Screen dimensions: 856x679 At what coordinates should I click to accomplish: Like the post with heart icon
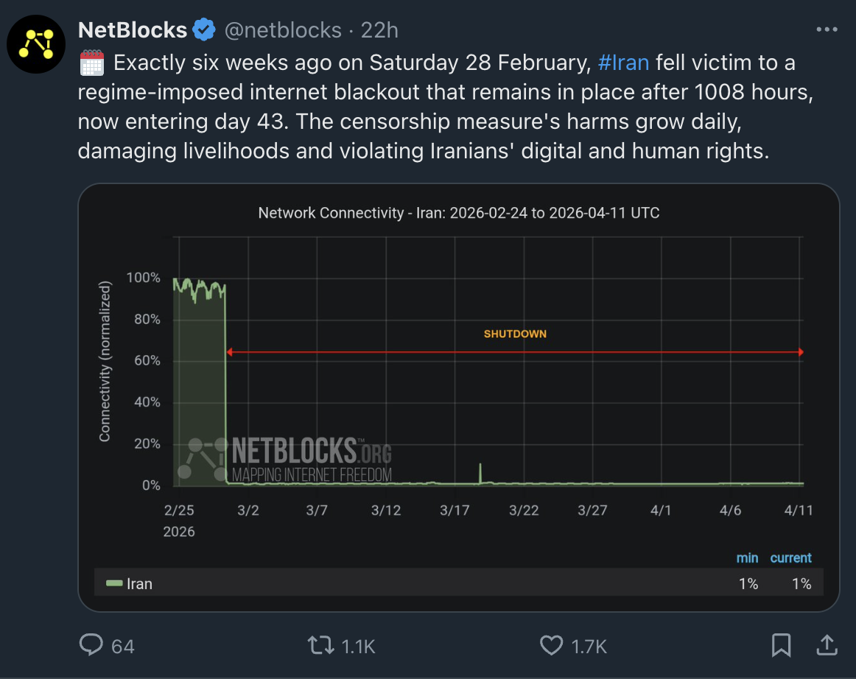point(551,645)
